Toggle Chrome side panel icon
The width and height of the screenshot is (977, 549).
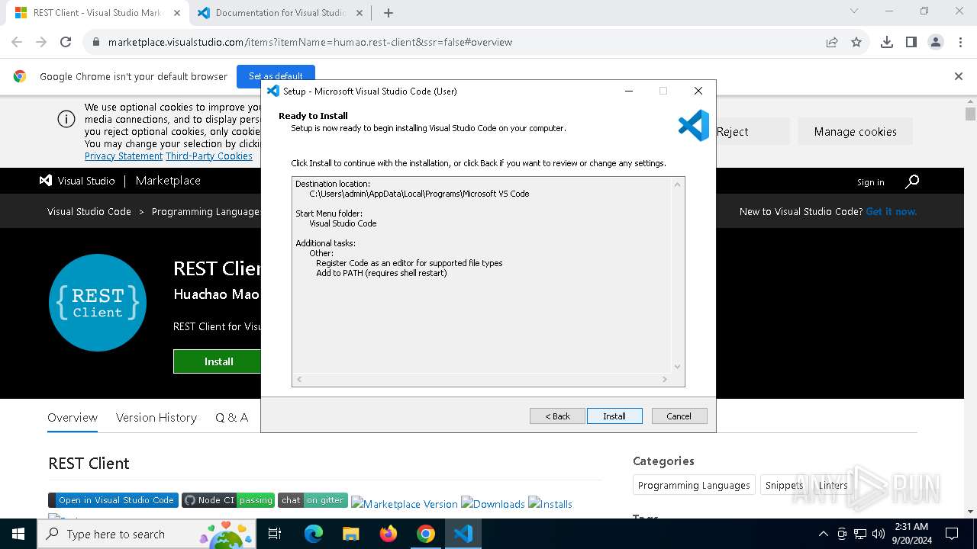tap(911, 42)
